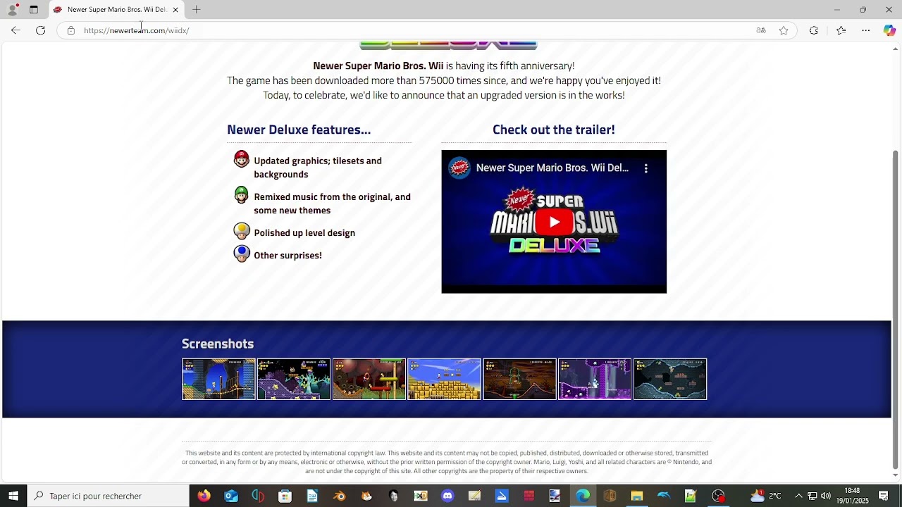Click the Mario head icon beside Updated graphics
902x507 pixels.
242,159
